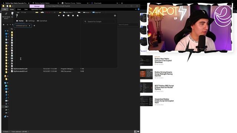Screen dimensions: 237x133
Task: Open the executor Gamehub tab
Action: (42, 21)
